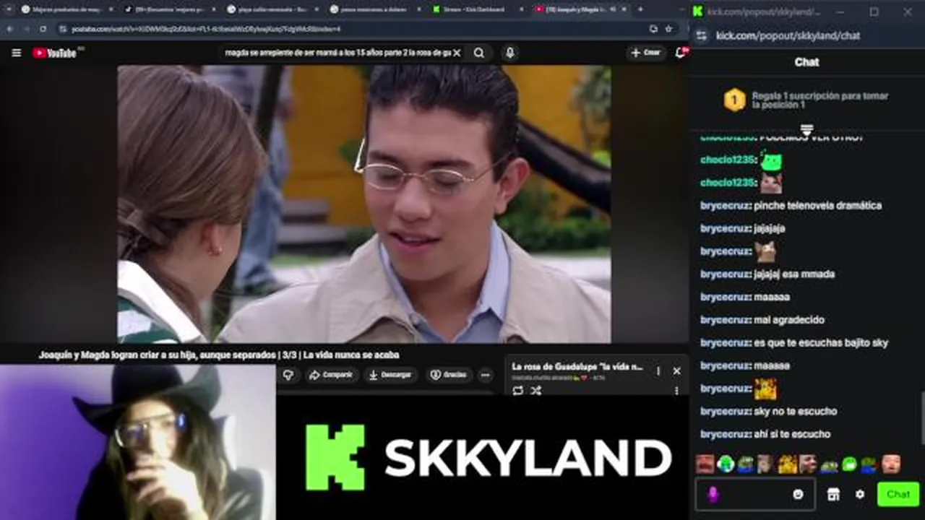The width and height of the screenshot is (925, 520).
Task: Click the chocio1235 cat emote message
Action: click(x=772, y=183)
